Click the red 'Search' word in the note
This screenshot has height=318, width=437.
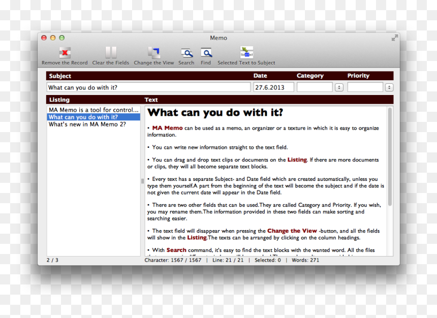click(176, 250)
